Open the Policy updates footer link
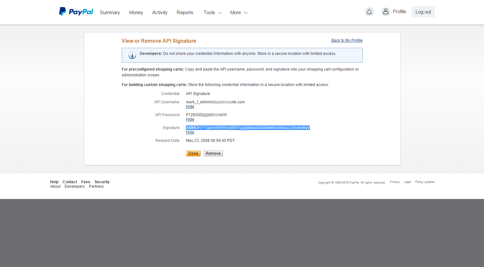 click(425, 182)
